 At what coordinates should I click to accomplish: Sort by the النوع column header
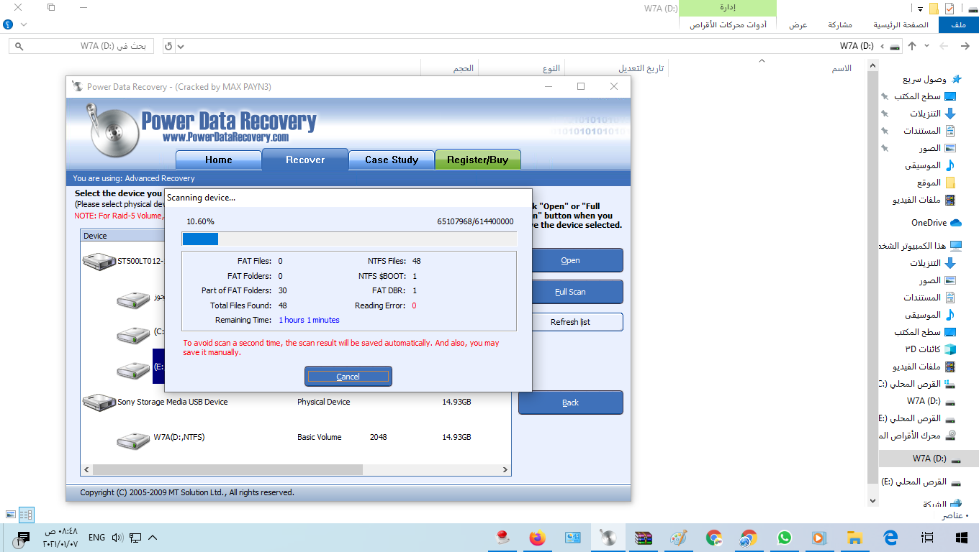(551, 68)
